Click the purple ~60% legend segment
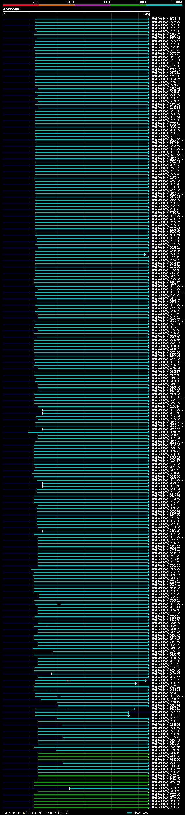Image resolution: width=185 pixels, height=815 pixels. tap(92, 5)
